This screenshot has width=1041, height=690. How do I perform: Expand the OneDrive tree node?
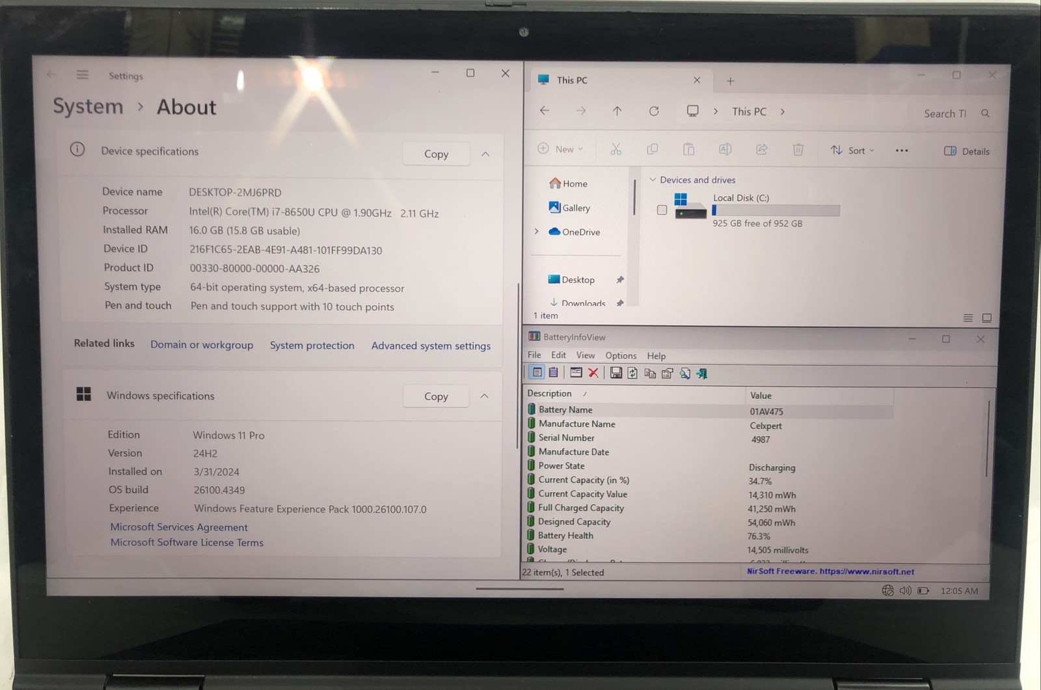[536, 231]
